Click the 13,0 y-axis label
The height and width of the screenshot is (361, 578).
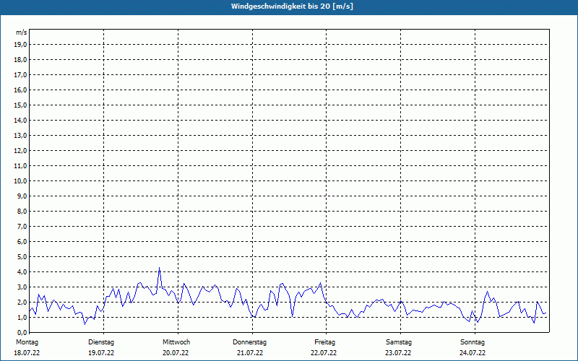click(x=22, y=136)
